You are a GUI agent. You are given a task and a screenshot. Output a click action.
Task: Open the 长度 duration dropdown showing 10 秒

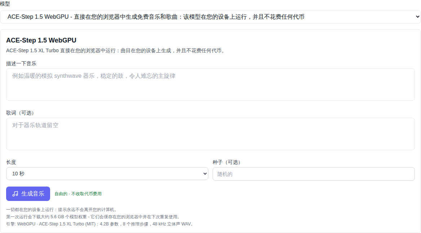point(107,174)
